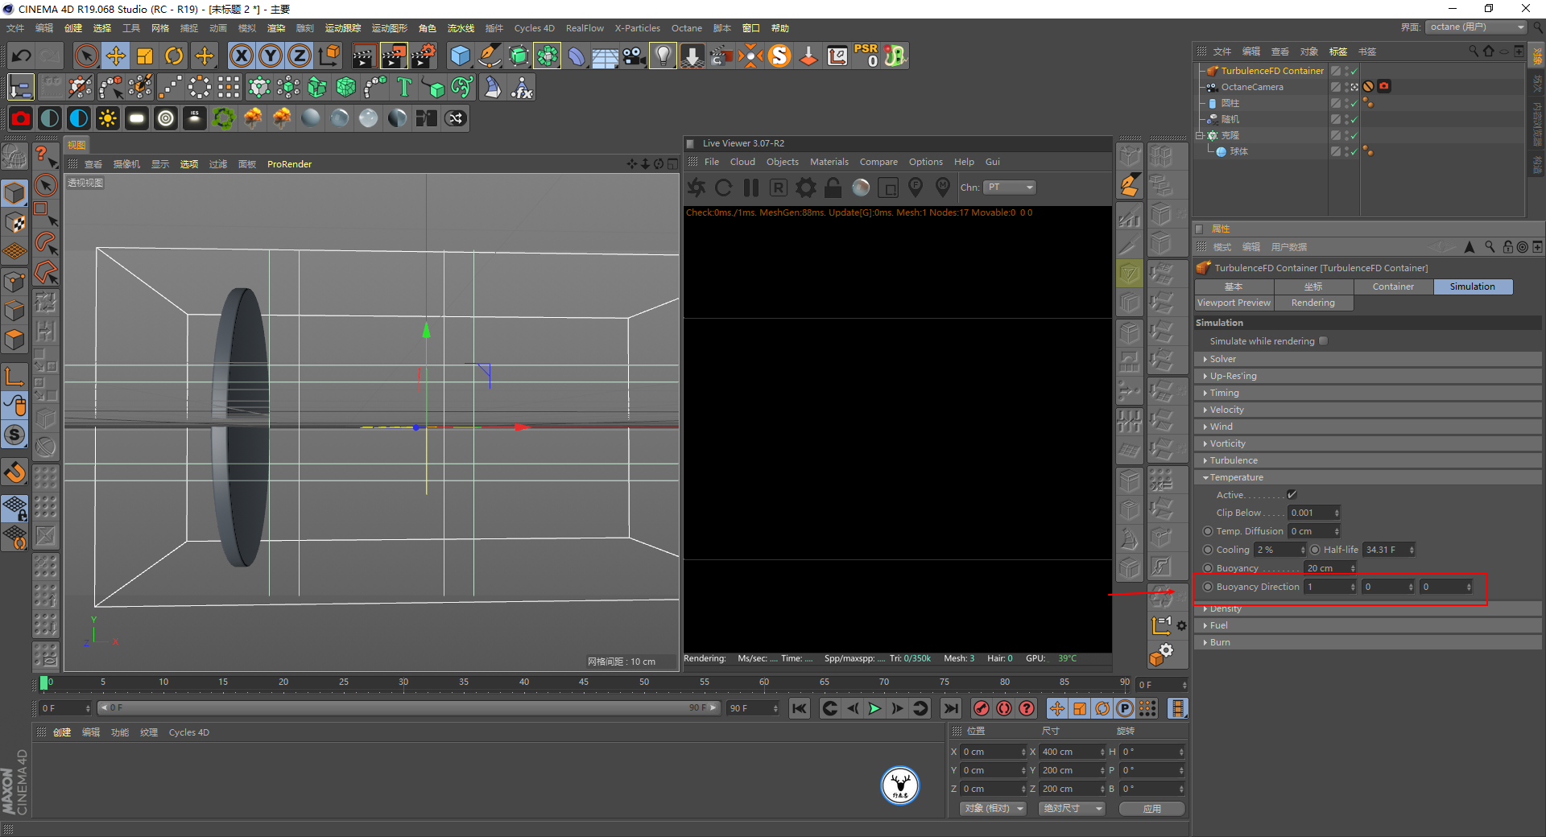1546x837 pixels.
Task: Switch to the Container tab
Action: (x=1393, y=287)
